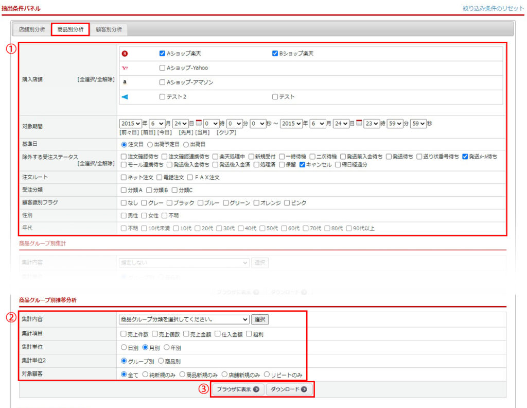Switch to the 顧客別分析 tab
The width and height of the screenshot is (527, 408).
[109, 29]
